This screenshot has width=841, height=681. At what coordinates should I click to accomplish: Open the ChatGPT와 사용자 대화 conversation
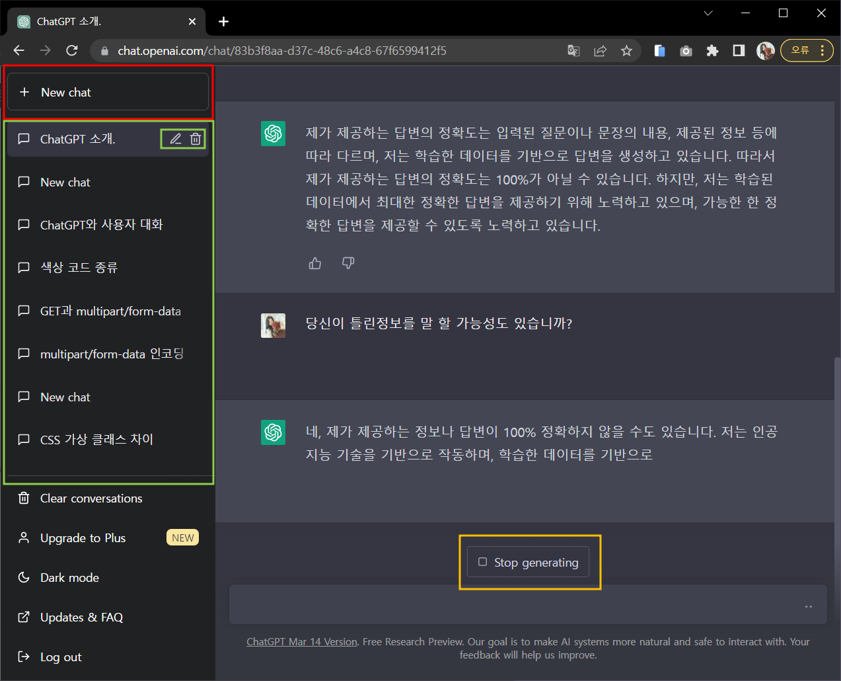(x=108, y=225)
